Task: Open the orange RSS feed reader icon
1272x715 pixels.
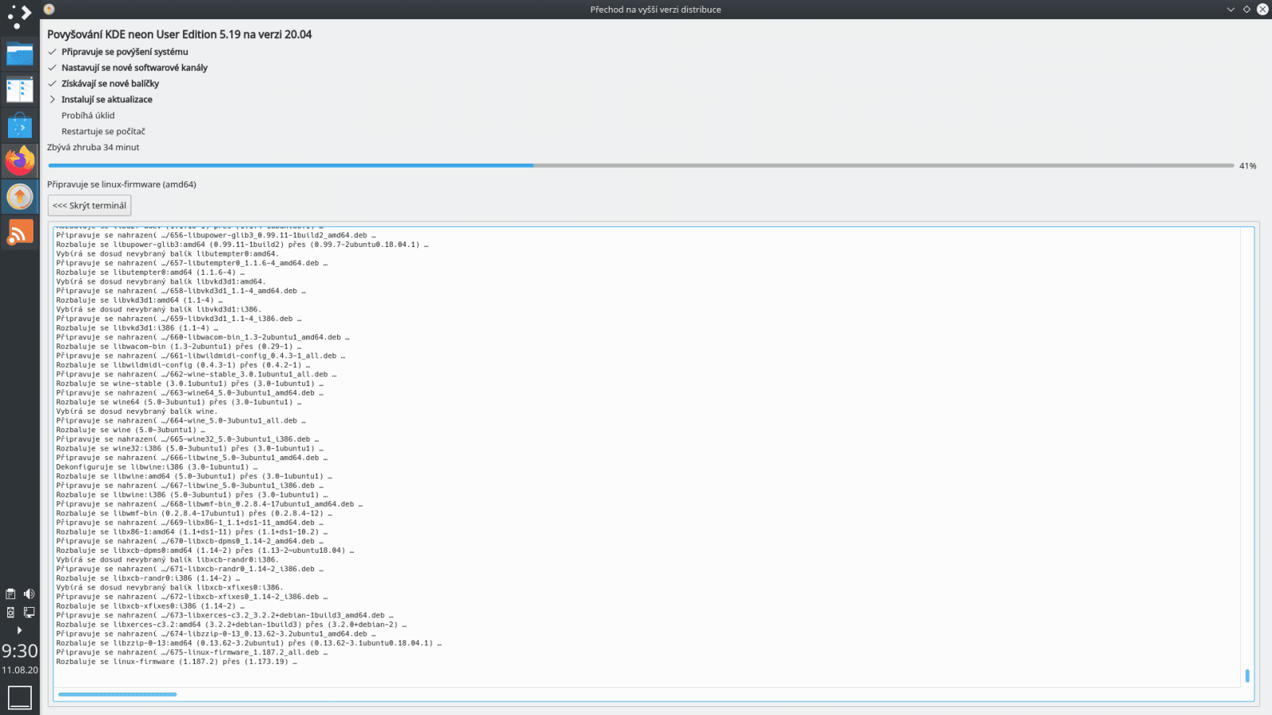Action: click(x=20, y=233)
